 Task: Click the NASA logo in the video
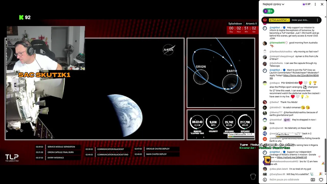pos(169,50)
